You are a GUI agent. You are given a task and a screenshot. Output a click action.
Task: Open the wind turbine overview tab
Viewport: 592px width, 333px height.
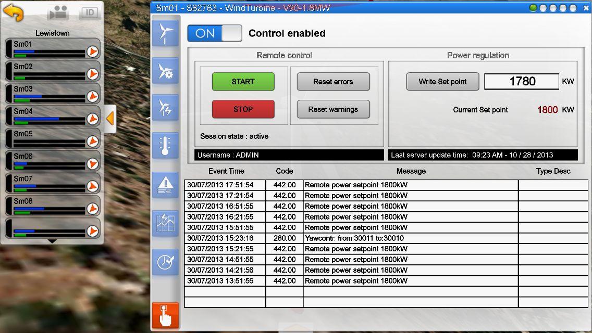tap(165, 33)
